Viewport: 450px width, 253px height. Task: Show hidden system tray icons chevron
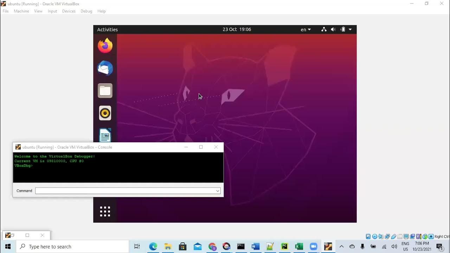tap(341, 247)
